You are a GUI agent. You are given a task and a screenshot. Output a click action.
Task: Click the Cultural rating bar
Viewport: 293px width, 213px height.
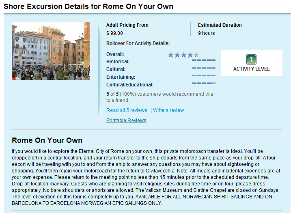pos(204,68)
